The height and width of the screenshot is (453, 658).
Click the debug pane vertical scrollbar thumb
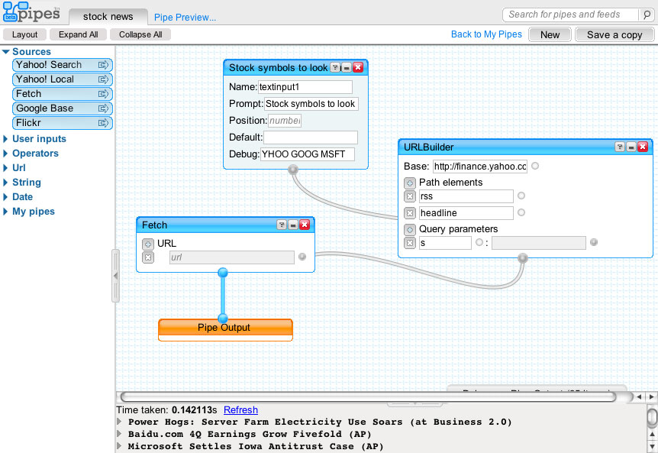click(x=652, y=417)
